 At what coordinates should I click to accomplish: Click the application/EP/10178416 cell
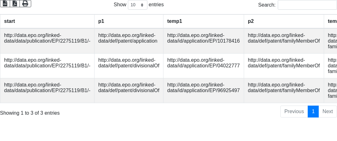click(203, 38)
